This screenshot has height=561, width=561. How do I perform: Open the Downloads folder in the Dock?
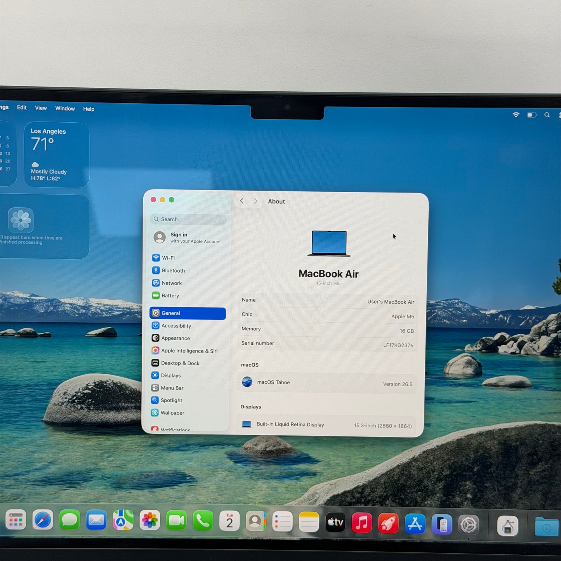(547, 527)
